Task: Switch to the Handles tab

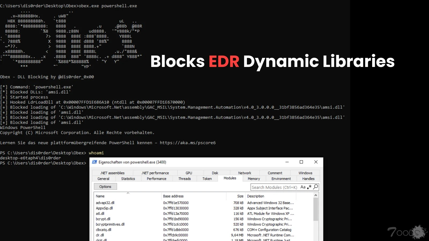Action: point(308,179)
